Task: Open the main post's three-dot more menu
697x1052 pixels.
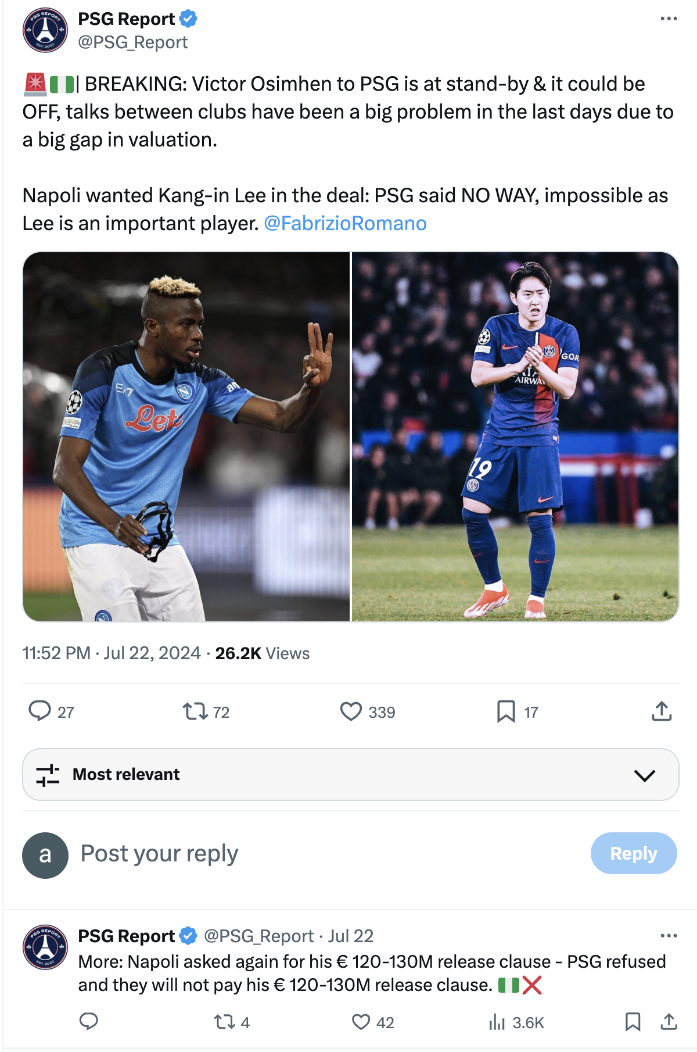Action: tap(669, 19)
